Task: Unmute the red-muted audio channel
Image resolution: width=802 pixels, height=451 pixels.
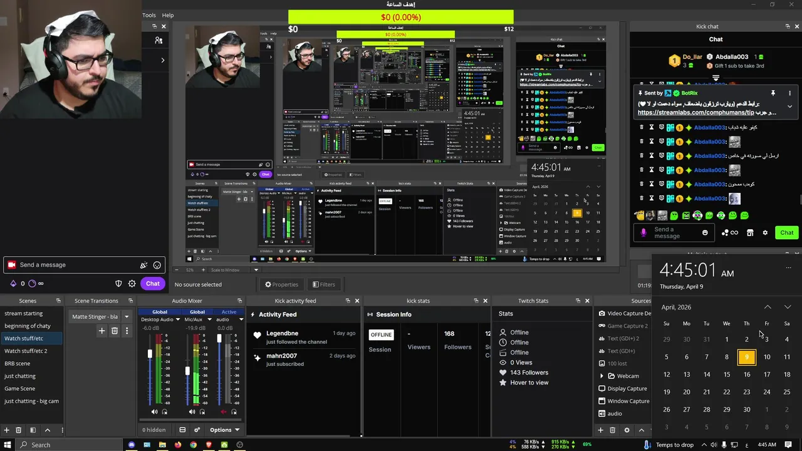Action: click(224, 412)
